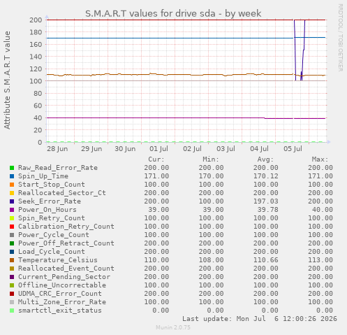Click the Power_On_Hours purple legend swatch

pos(12,210)
